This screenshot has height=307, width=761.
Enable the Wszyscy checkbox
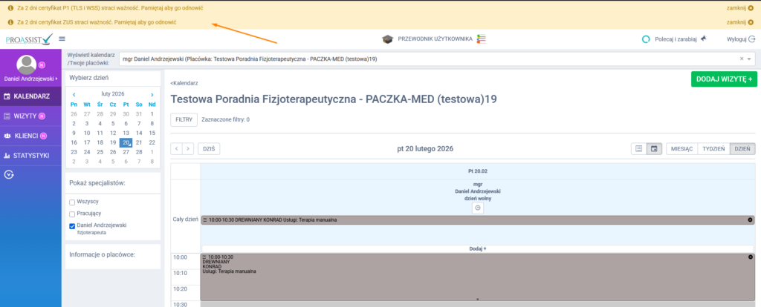pos(72,202)
